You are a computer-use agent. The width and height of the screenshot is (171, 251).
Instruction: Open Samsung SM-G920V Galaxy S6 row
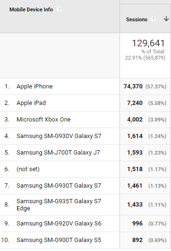point(59,224)
